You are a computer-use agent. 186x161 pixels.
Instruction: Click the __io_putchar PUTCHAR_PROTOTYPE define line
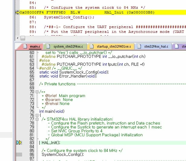pos(93,57)
